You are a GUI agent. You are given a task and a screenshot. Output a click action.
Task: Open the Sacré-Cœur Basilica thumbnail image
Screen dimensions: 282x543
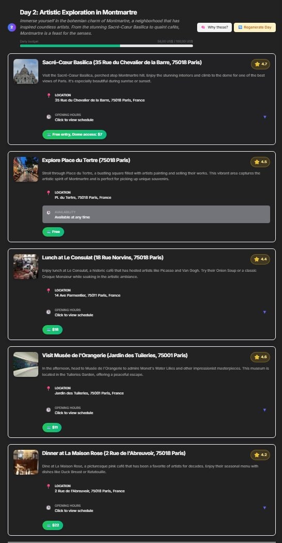tap(26, 71)
